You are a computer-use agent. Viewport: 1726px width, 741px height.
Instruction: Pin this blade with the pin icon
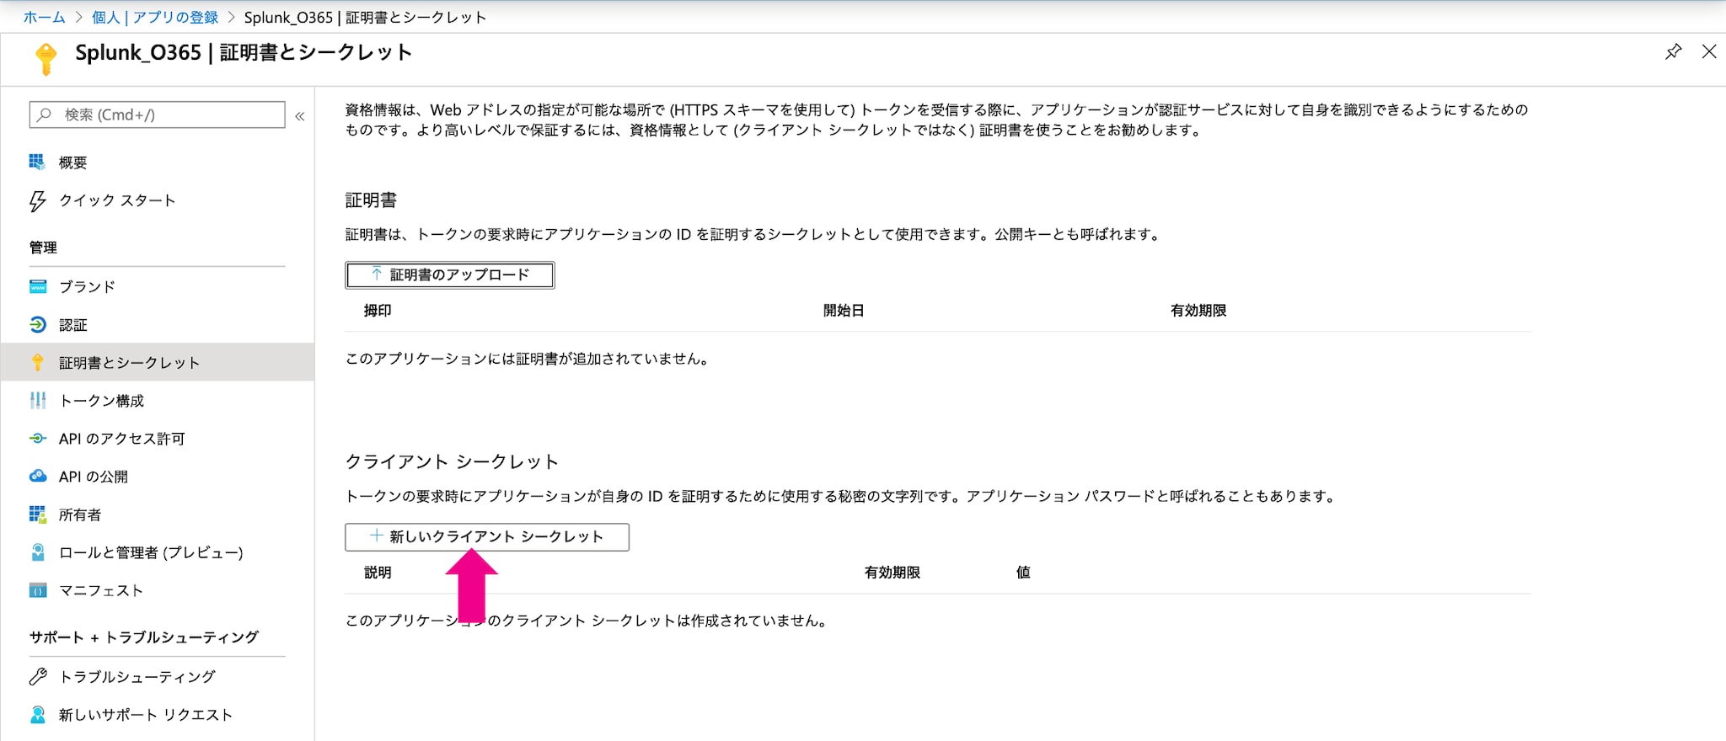pyautogui.click(x=1673, y=51)
